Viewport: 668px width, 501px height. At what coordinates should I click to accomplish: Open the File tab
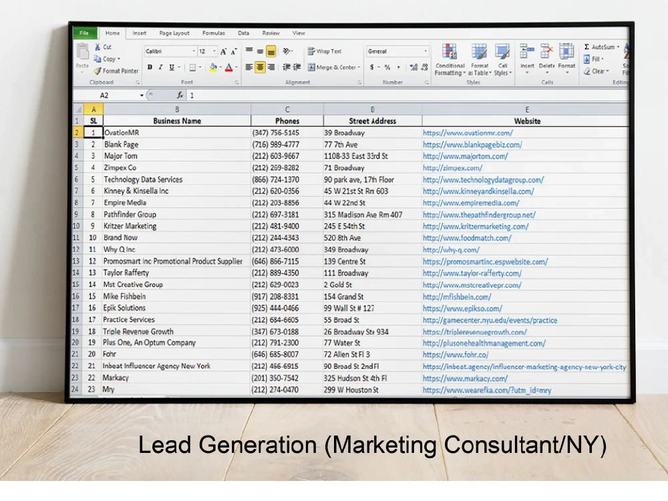click(x=84, y=33)
